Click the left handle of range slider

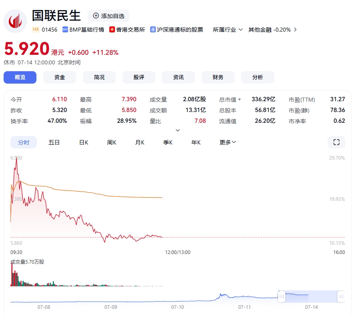pos(282,296)
